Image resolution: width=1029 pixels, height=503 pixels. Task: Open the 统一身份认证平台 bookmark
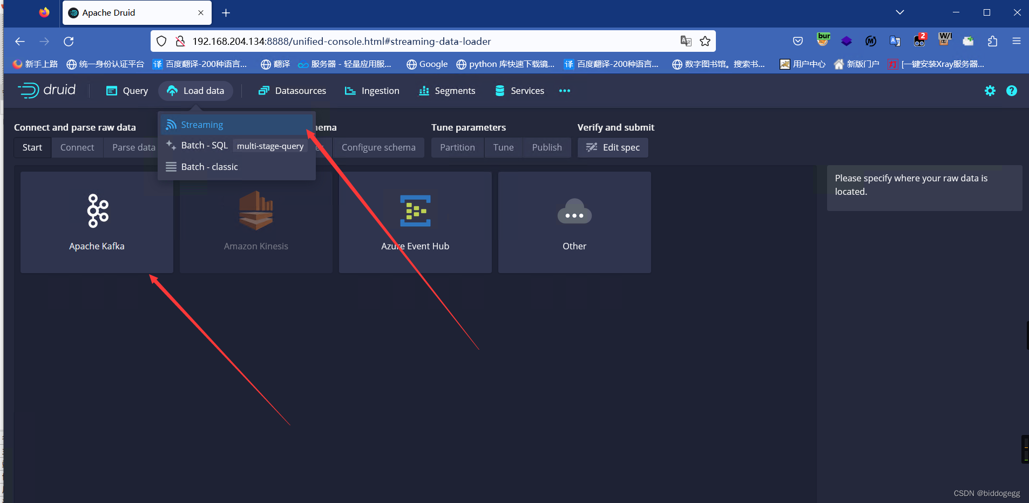point(105,64)
